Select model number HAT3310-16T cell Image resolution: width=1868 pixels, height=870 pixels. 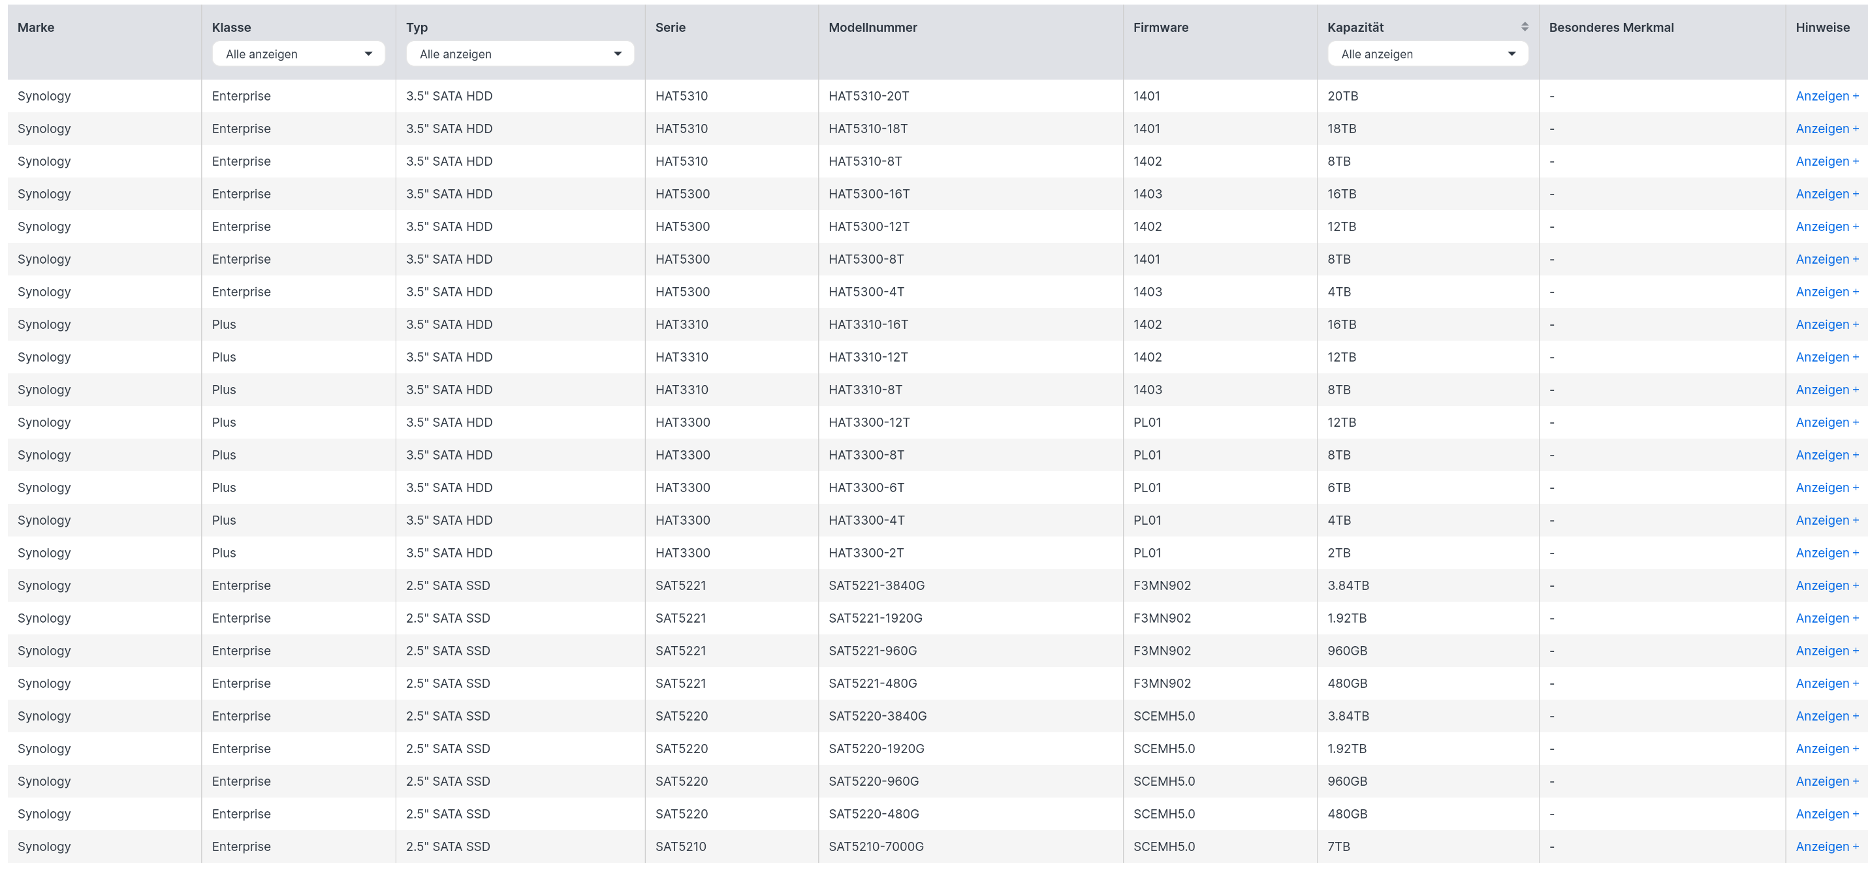point(868,324)
